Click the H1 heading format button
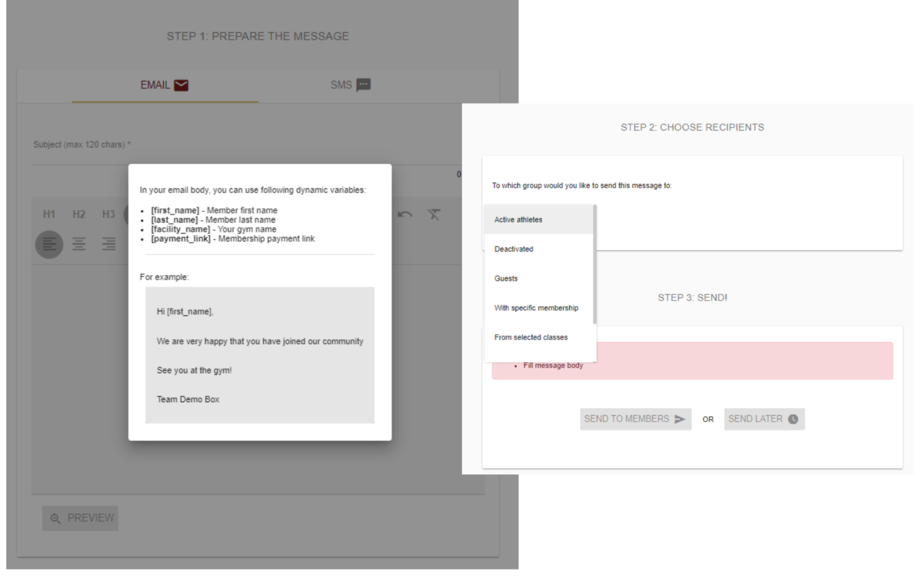 (x=49, y=214)
